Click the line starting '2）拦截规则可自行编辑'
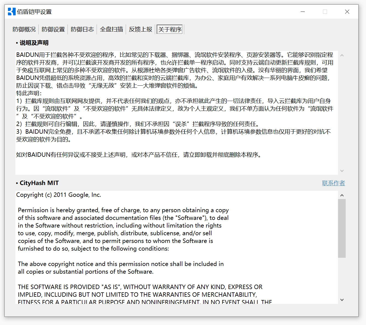Screen dimensions: 366x325 tap(138, 124)
